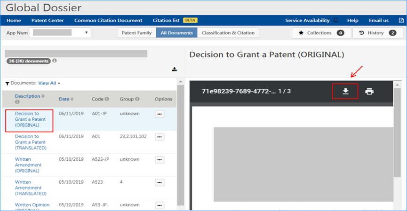The width and height of the screenshot is (407, 211).
Task: Click the info icon next to the Group column
Action: pyautogui.click(x=137, y=99)
